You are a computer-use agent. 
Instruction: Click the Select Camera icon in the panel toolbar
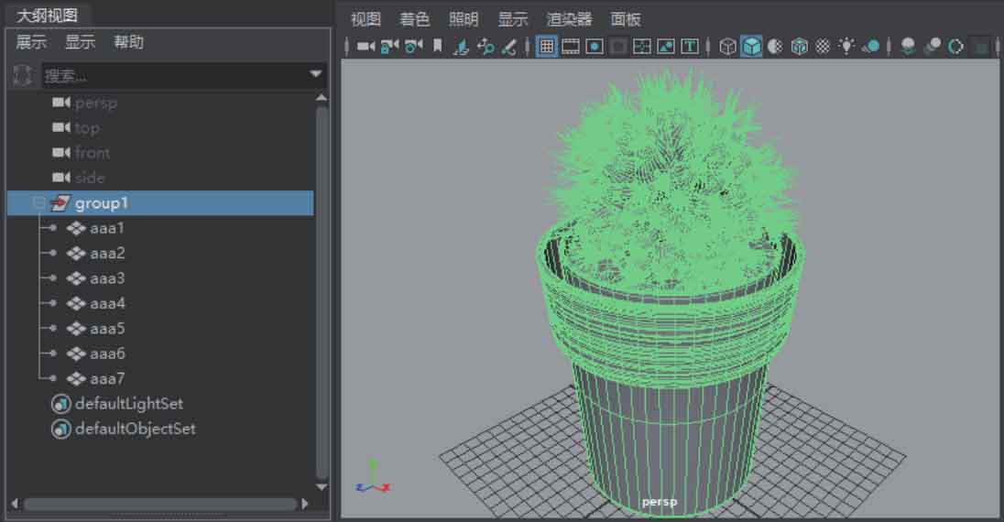click(x=366, y=46)
